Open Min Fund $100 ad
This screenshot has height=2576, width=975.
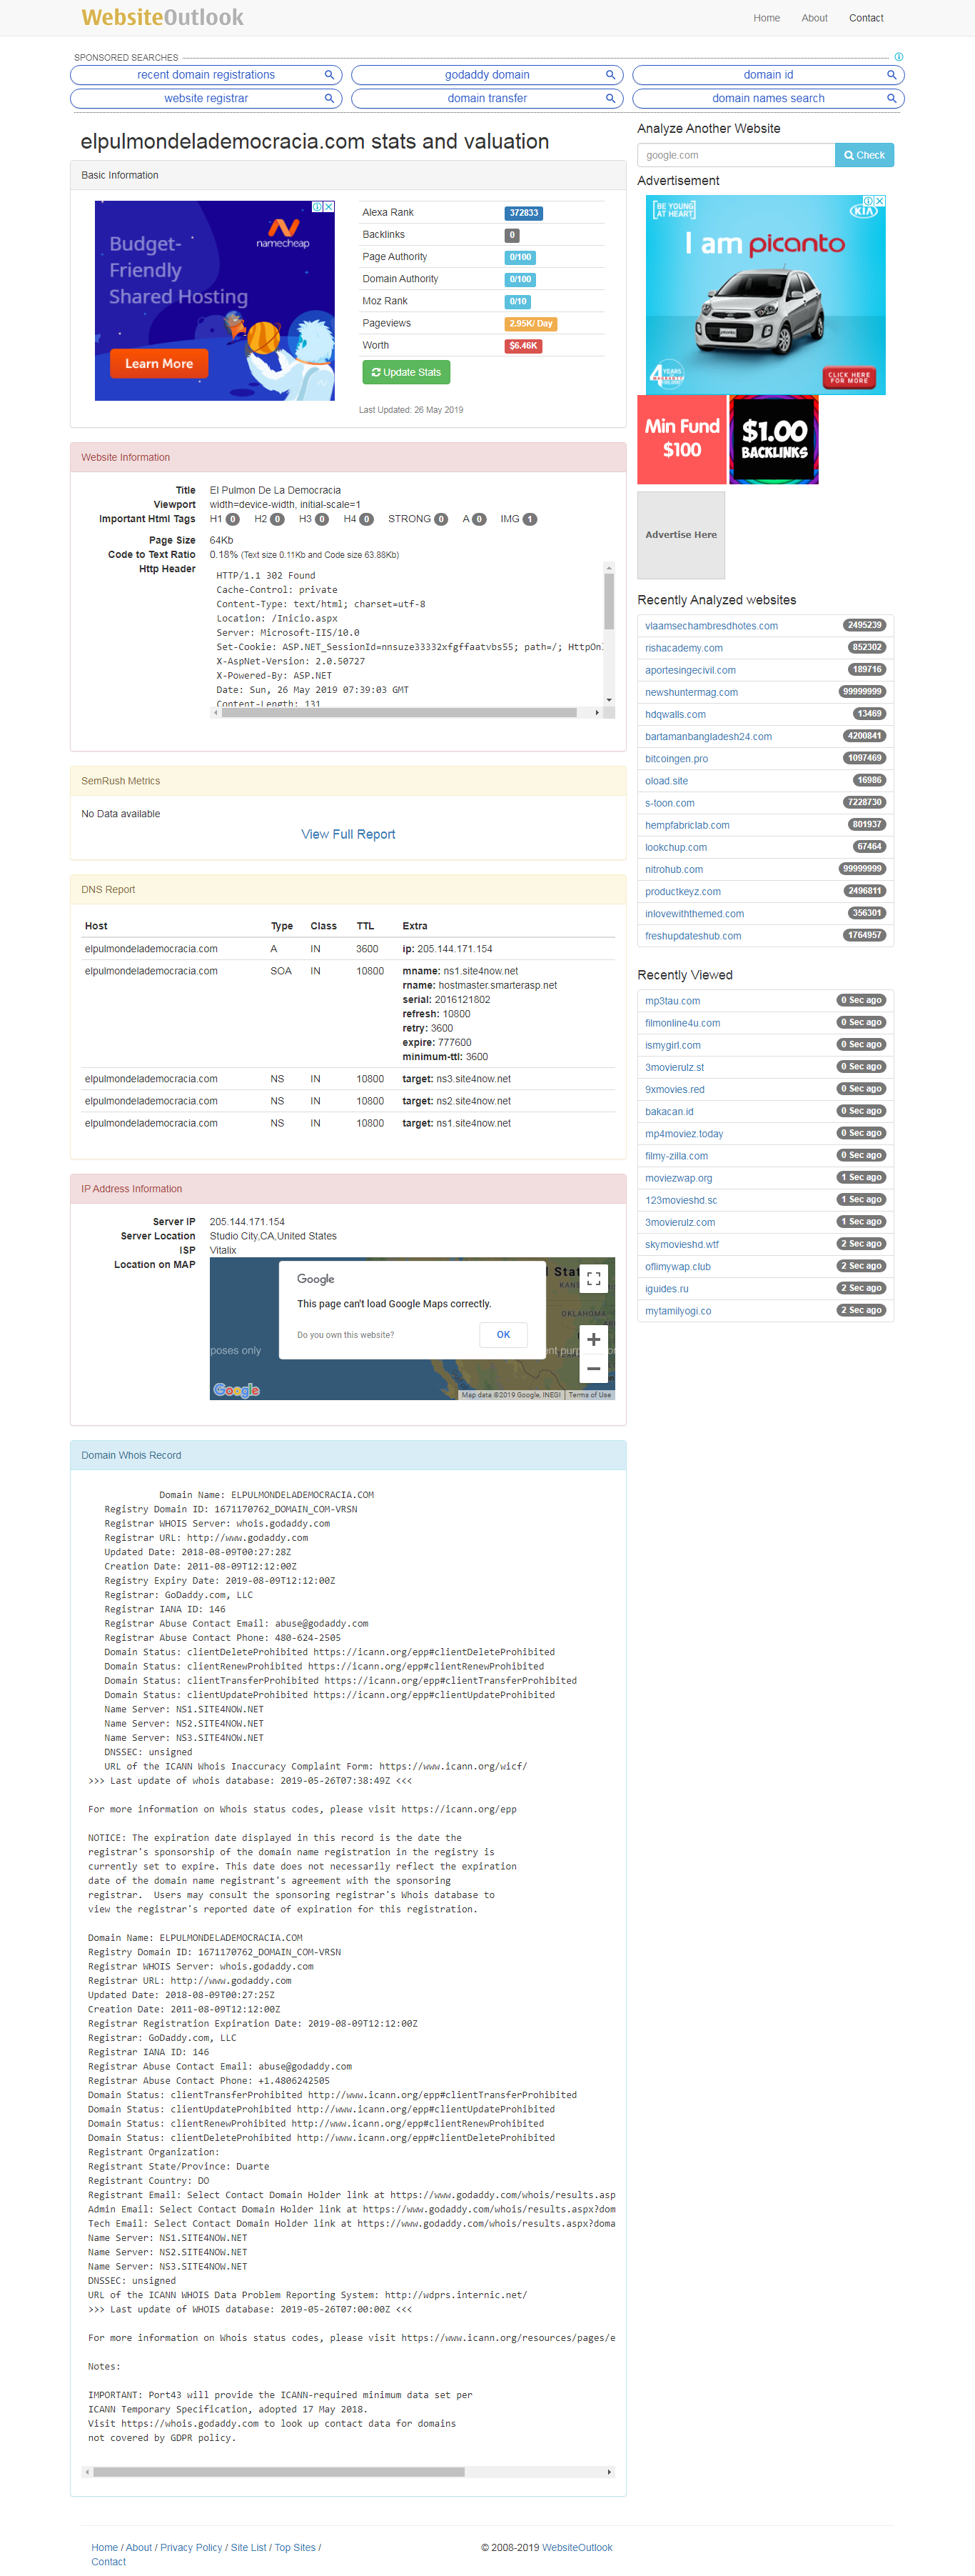[x=682, y=439]
